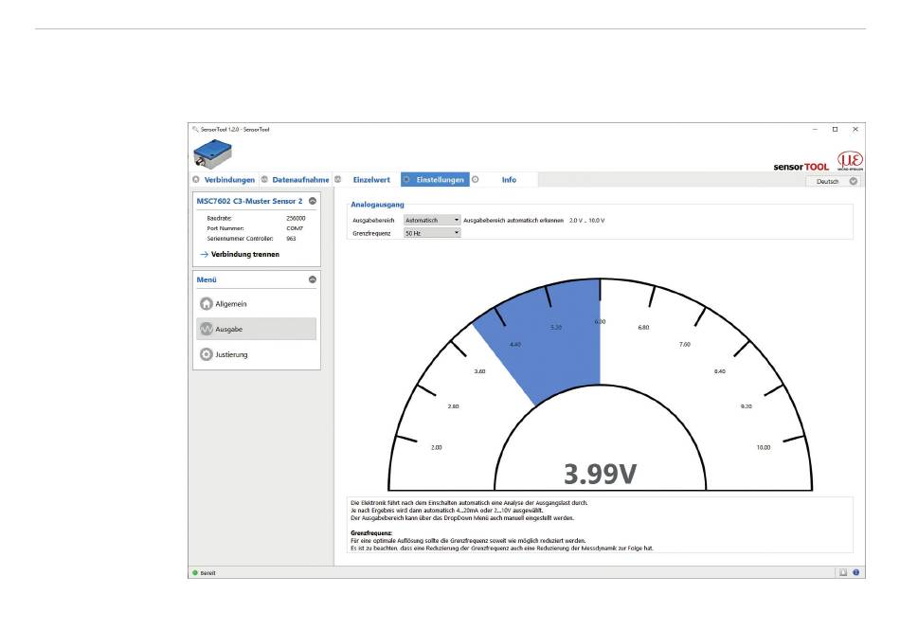Click the green Bereit status indicator
The width and height of the screenshot is (900, 630).
click(195, 572)
